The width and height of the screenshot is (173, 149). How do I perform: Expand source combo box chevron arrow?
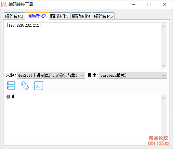(x=82, y=76)
